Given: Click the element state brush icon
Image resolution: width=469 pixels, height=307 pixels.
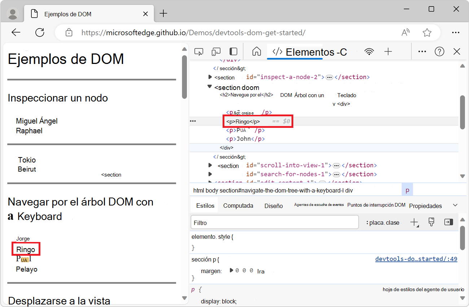Looking at the screenshot, I should click(431, 222).
